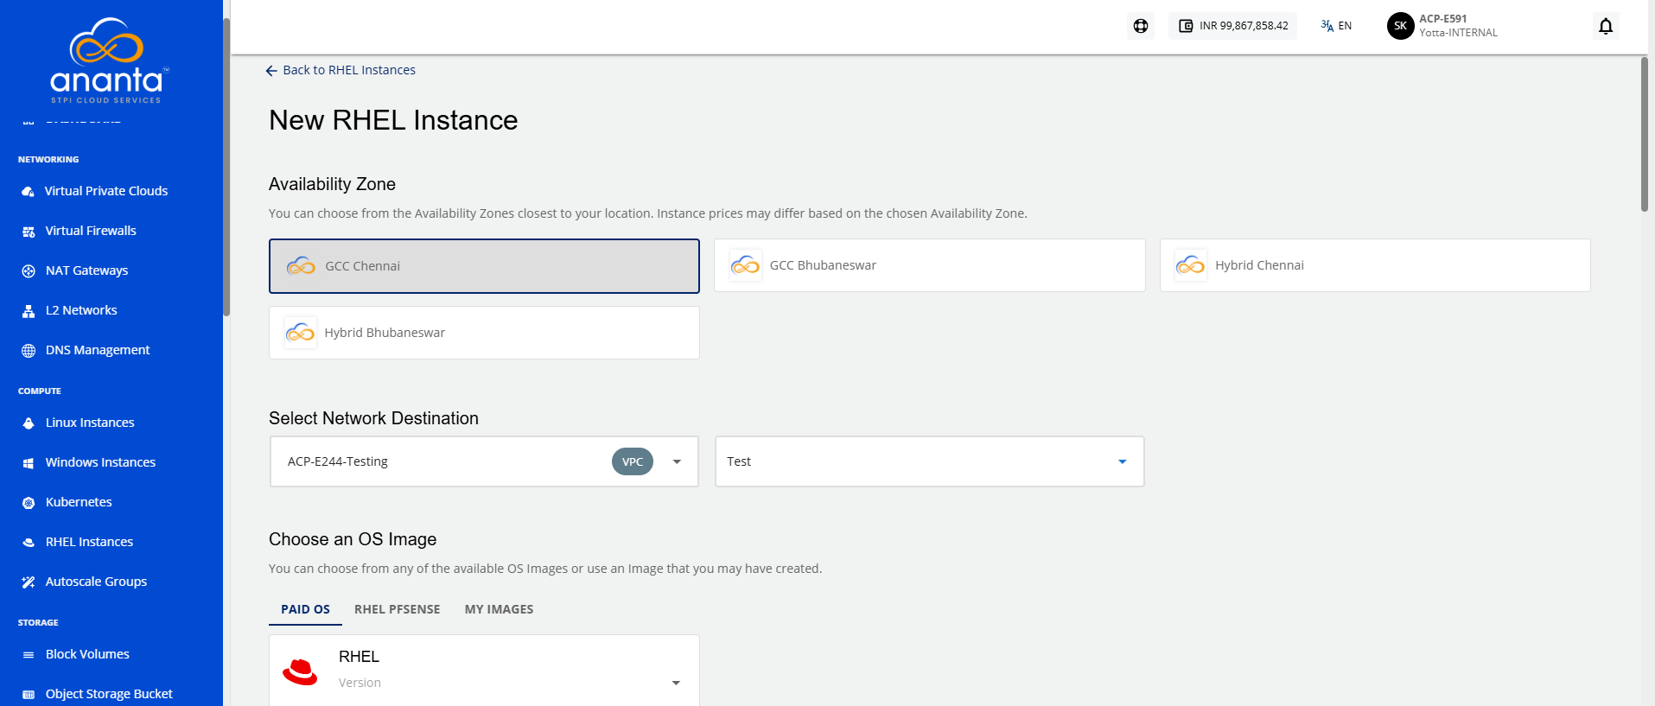1655x706 pixels.
Task: Click the SK user avatar
Action: coord(1400,26)
